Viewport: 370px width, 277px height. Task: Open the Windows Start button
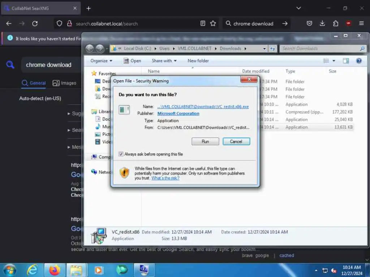pyautogui.click(x=10, y=270)
